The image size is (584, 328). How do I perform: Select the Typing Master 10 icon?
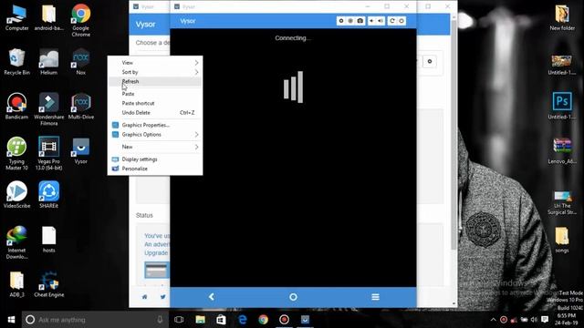click(x=16, y=154)
